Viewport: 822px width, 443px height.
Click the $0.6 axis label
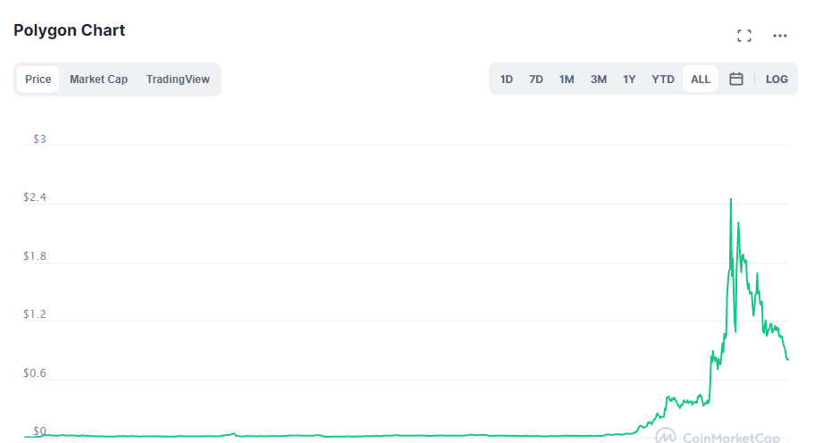click(35, 373)
